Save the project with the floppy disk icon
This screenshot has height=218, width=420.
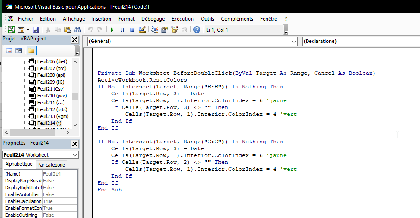tap(36, 30)
